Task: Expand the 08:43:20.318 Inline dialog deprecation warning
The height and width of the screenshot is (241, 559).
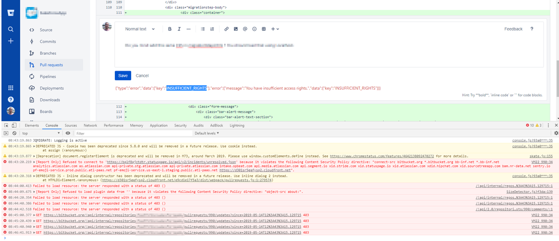Action: point(35,176)
